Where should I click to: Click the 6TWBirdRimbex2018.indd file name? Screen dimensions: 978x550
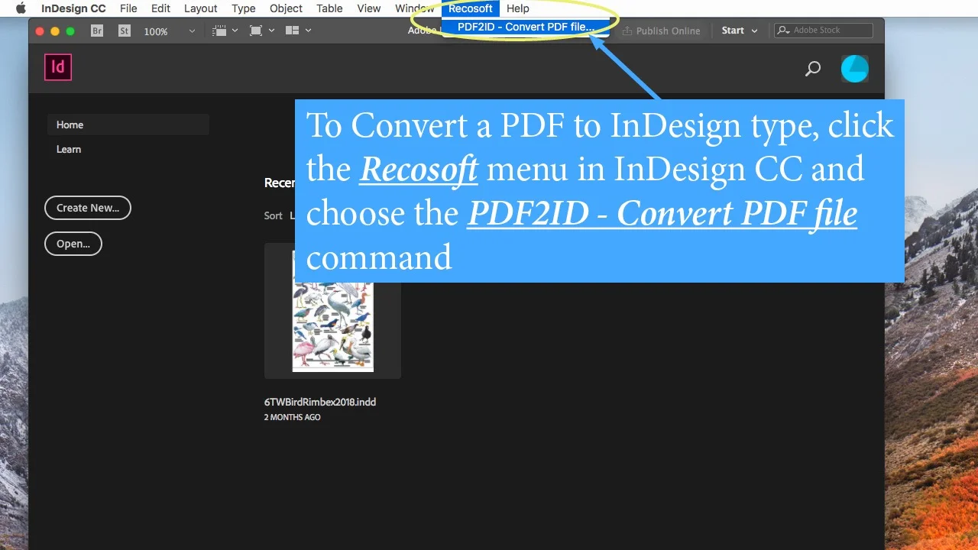point(320,402)
